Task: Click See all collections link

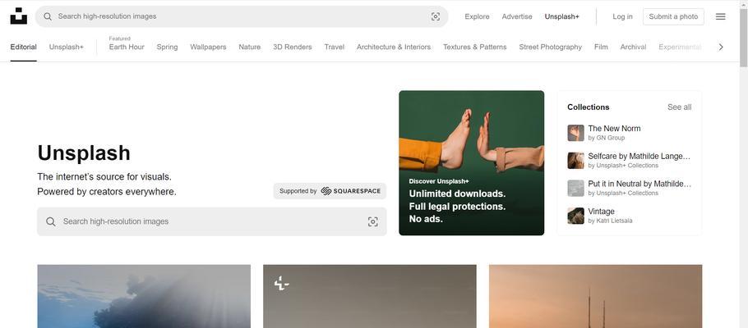Action: (679, 107)
